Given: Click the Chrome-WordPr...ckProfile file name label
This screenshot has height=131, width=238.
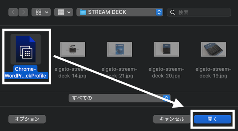Looking at the screenshot, I should click(25, 72).
